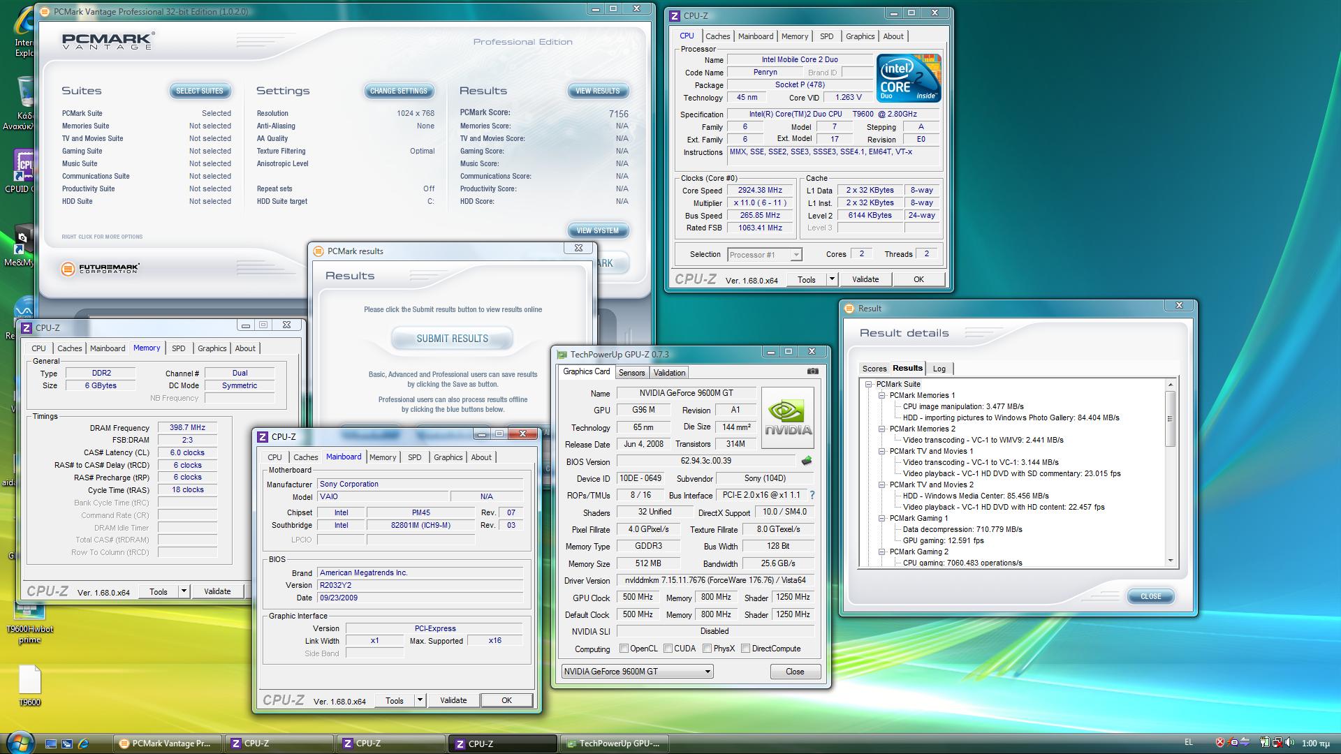Click scroll up arrow in Results tree
This screenshot has width=1341, height=754.
click(x=1170, y=385)
